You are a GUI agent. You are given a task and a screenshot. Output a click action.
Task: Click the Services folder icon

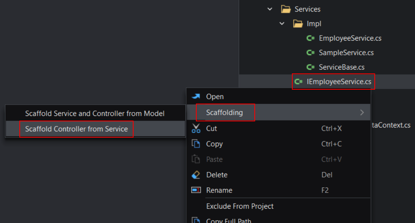click(286, 9)
